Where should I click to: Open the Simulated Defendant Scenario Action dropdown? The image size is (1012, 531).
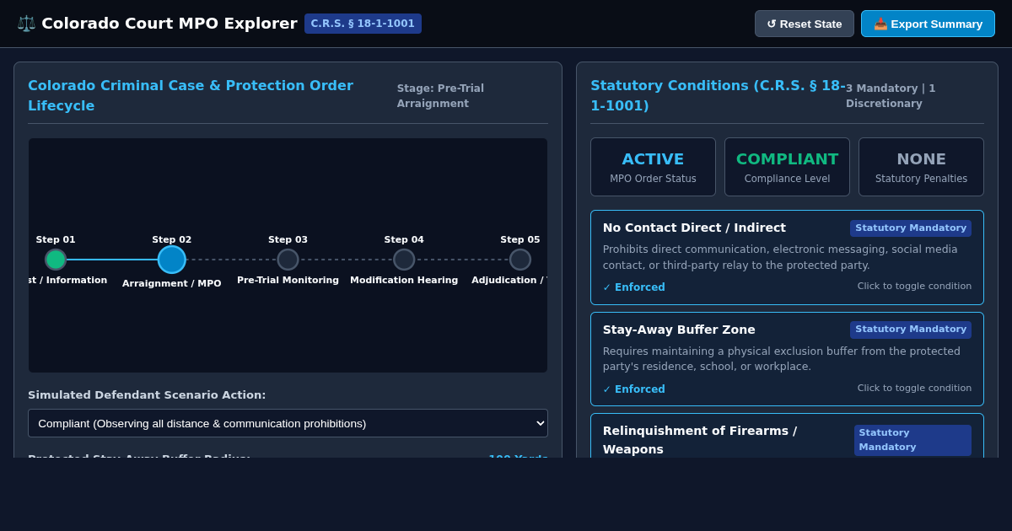coord(288,423)
